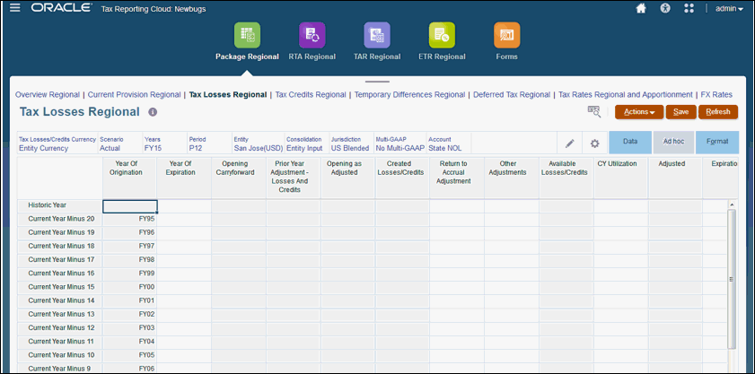Screen dimensions: 755x374
Task: Open the Forms card icon
Action: 506,35
